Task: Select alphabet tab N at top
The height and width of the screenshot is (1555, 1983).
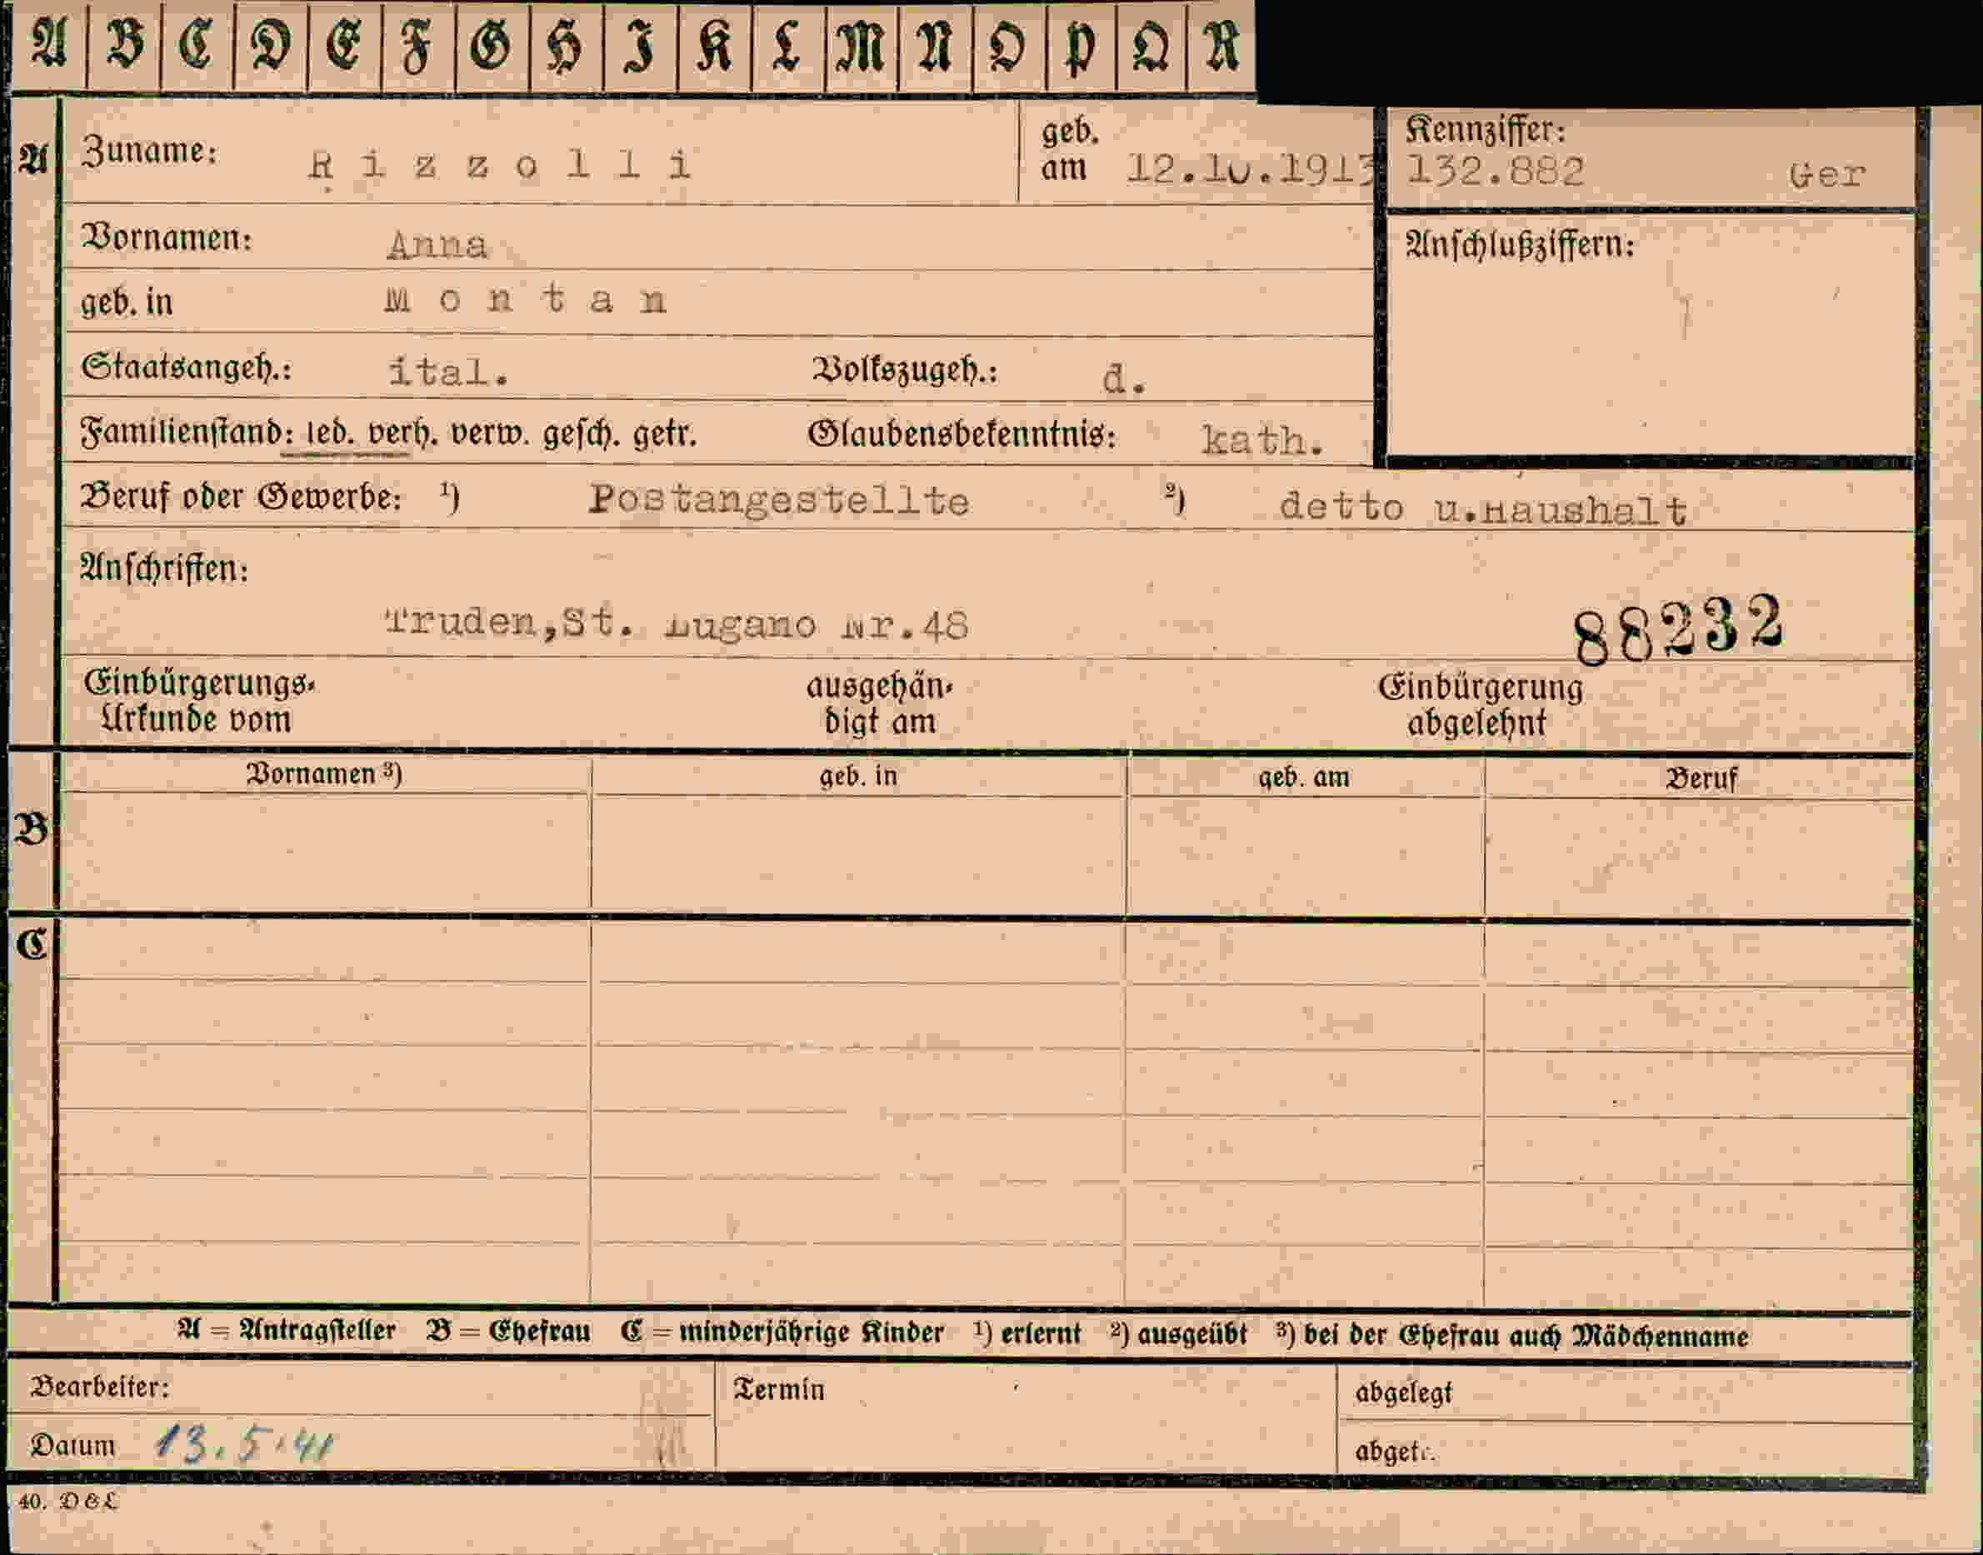Action: coord(936,46)
